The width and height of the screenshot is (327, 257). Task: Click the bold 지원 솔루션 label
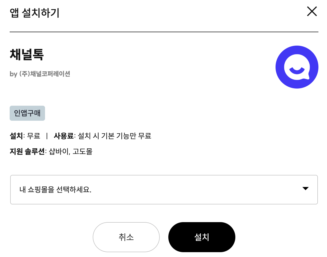tap(27, 152)
